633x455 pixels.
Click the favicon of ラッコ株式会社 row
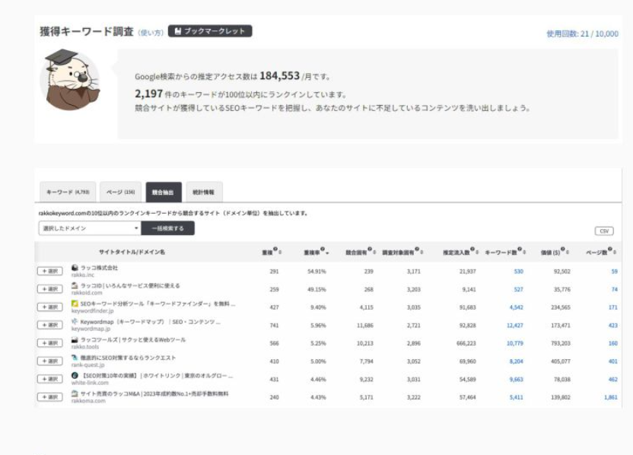pyautogui.click(x=75, y=268)
